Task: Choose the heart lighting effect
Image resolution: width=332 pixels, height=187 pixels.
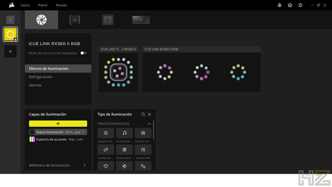Action: coord(106,166)
